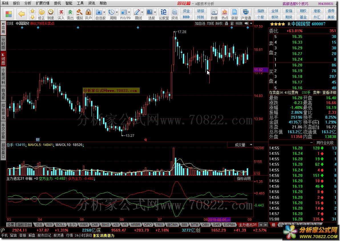Viewport: 340px width, 241px height.
Task: Open dropdown arrow next to 画线
Action: click(142, 12)
